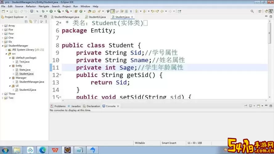
Task: Open the New file dropdown arrow
Action: 7,11
